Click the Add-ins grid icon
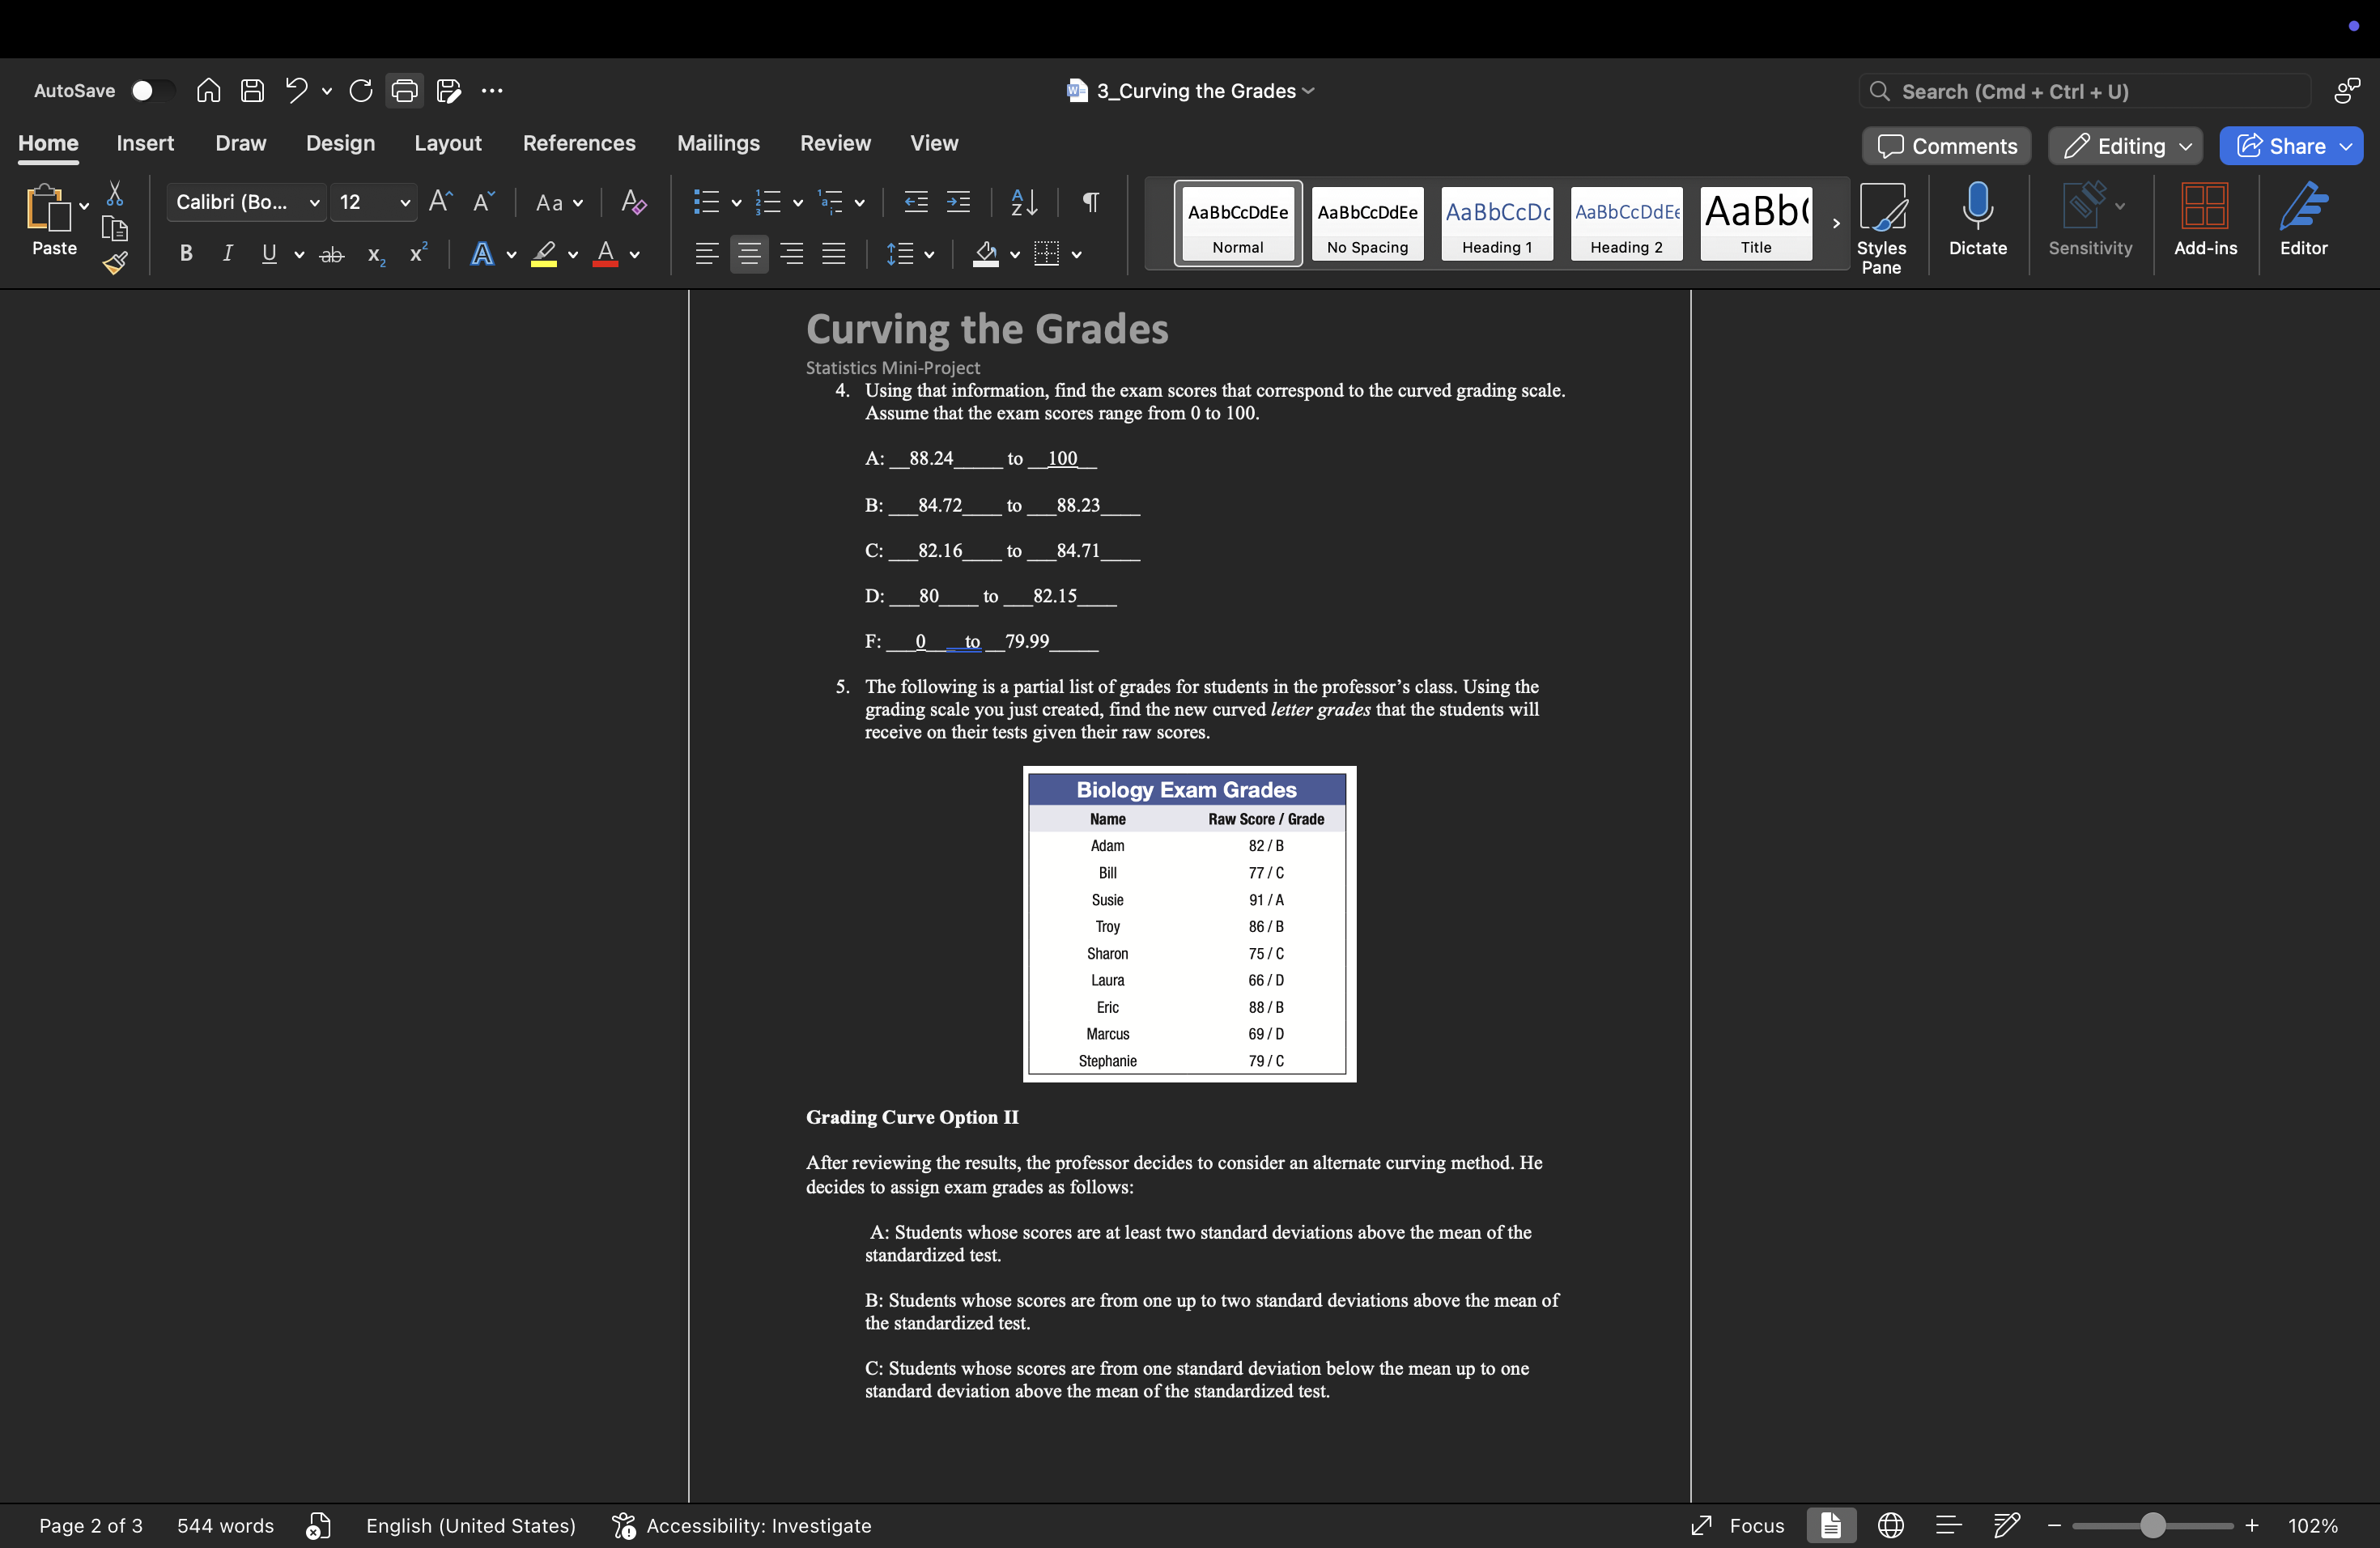 coord(2204,206)
